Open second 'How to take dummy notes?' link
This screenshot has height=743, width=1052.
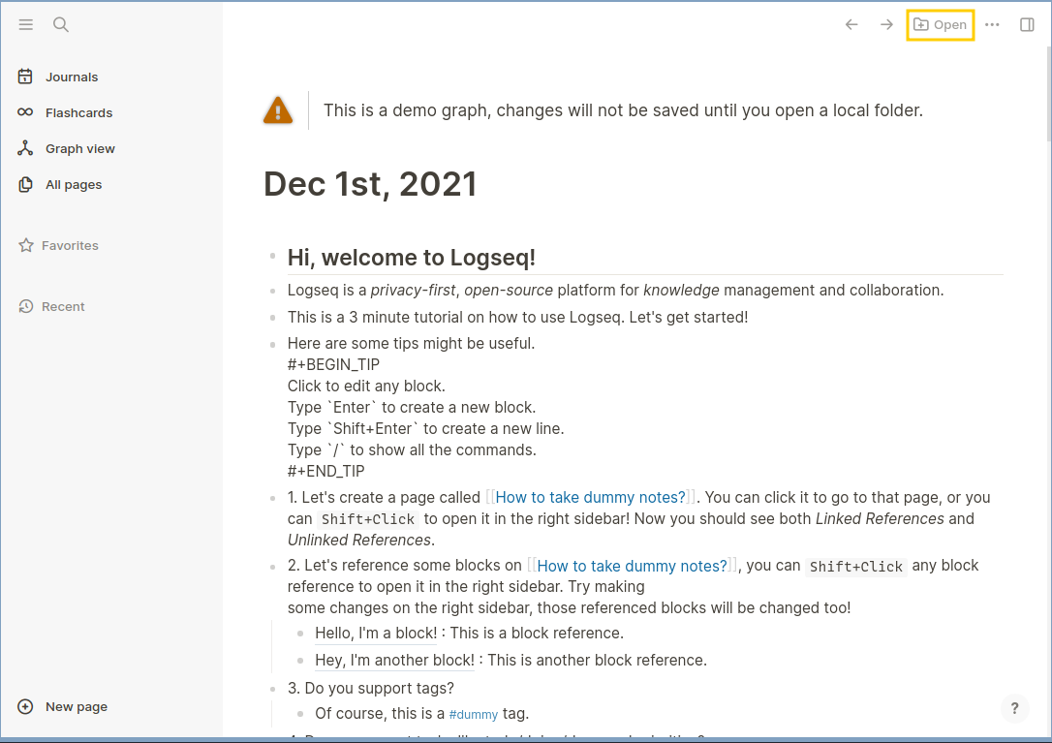pyautogui.click(x=632, y=566)
